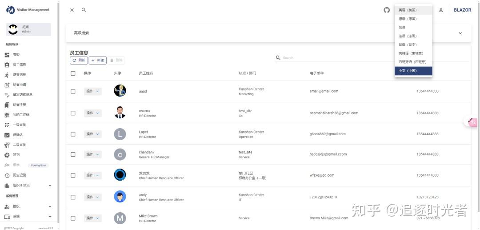Open the 龙湖 Admin user card
This screenshot has width=480, height=230.
click(x=28, y=29)
